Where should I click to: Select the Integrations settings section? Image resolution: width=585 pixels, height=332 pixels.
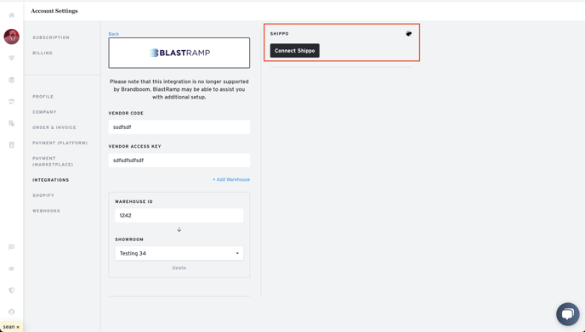(x=51, y=180)
